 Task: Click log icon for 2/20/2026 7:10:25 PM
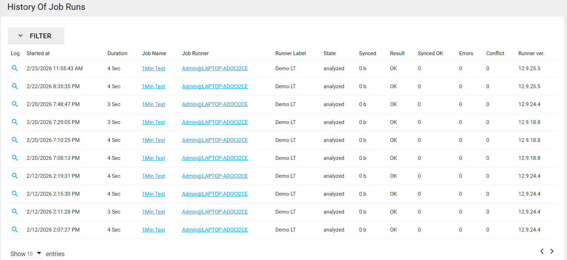(x=15, y=140)
